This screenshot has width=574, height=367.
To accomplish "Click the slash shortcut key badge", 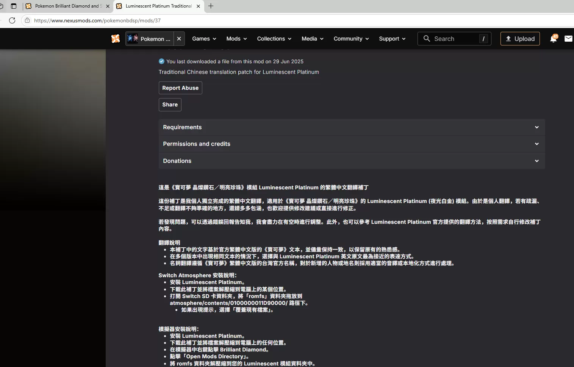I will (483, 39).
